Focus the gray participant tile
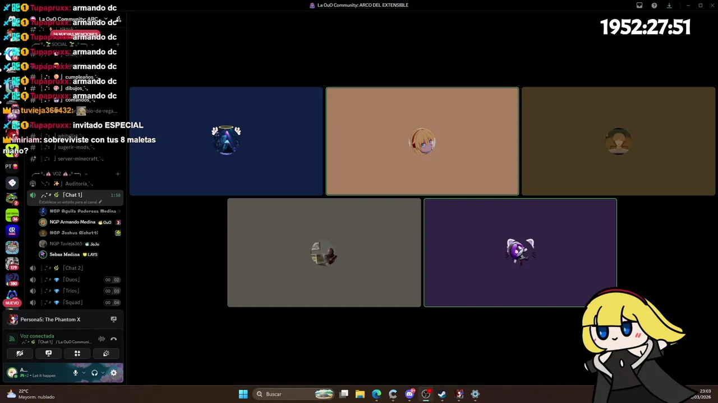718x403 pixels. pos(324,252)
